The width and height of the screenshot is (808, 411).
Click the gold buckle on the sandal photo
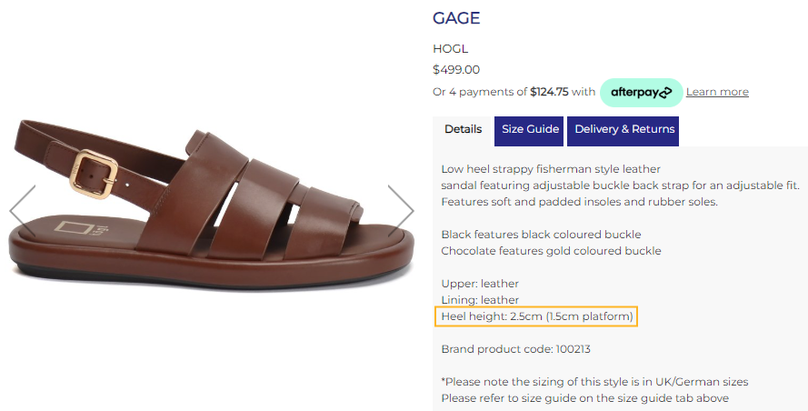[94, 174]
